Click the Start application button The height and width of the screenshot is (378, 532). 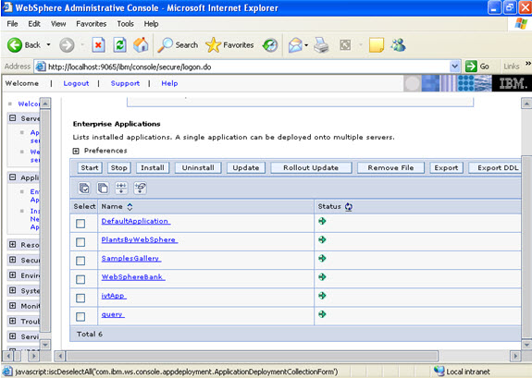point(90,168)
